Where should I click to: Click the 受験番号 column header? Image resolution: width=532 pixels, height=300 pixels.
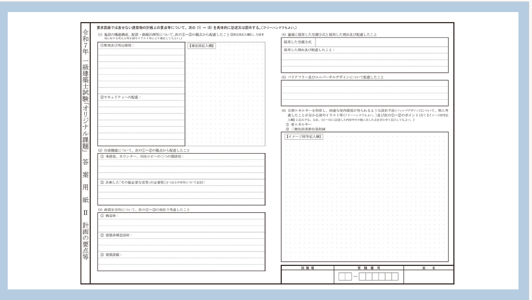pos(369,268)
